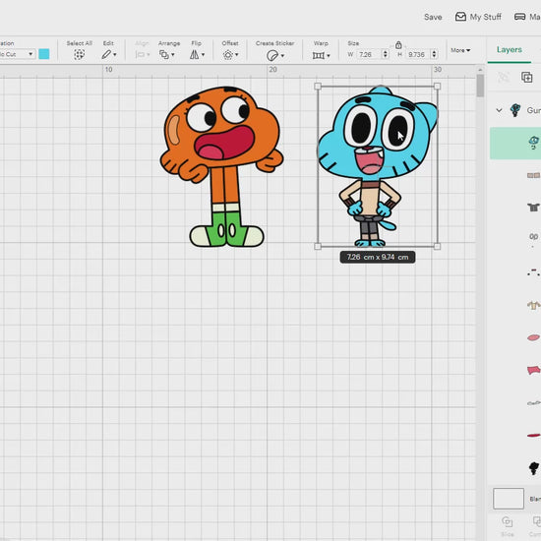Click the Gumball group thumbnail icon
Viewport: 541px width, 541px height.
pyautogui.click(x=515, y=110)
